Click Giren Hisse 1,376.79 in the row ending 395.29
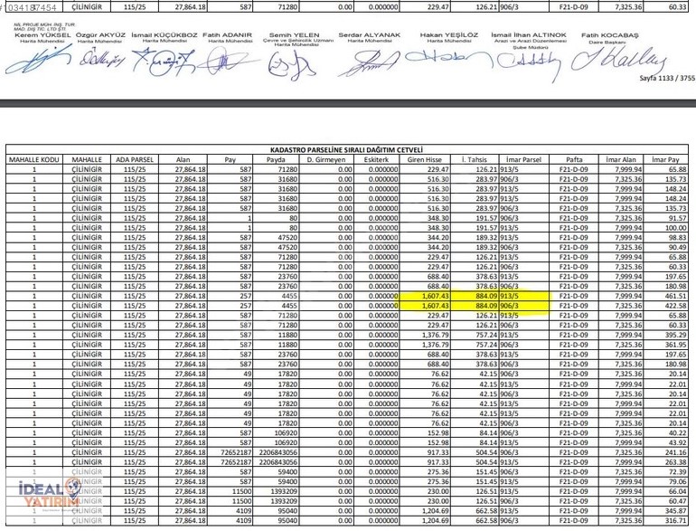This screenshot has width=696, height=531. point(435,335)
